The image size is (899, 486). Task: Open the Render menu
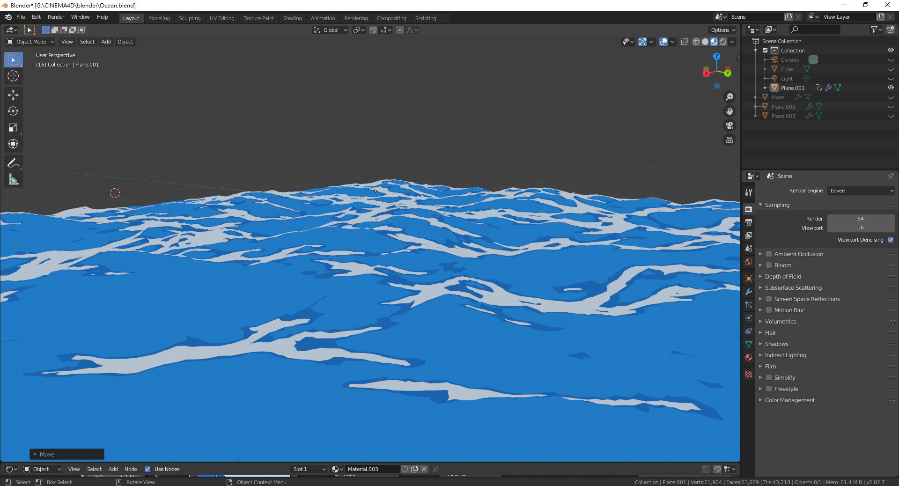56,17
